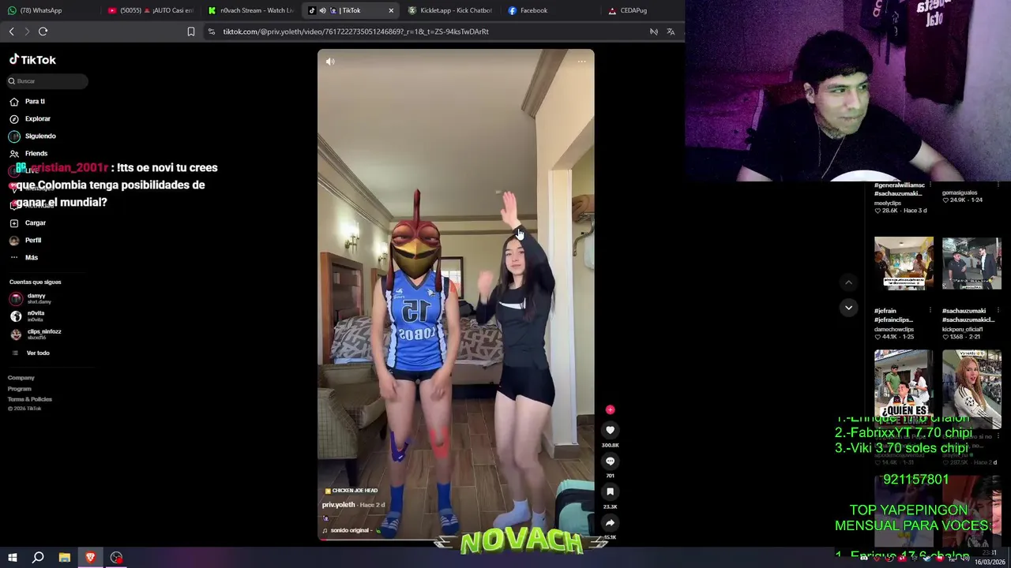The width and height of the screenshot is (1011, 568).
Task: Seek on the video progress bar
Action: [x=456, y=540]
